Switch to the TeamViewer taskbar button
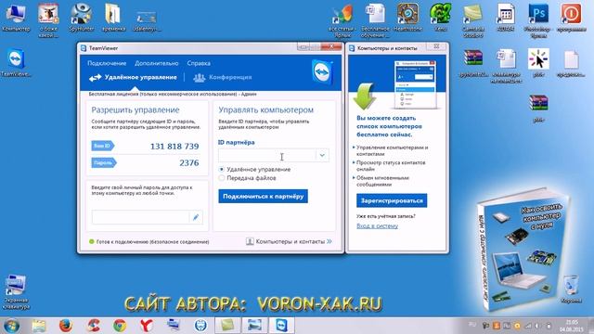 point(281,326)
